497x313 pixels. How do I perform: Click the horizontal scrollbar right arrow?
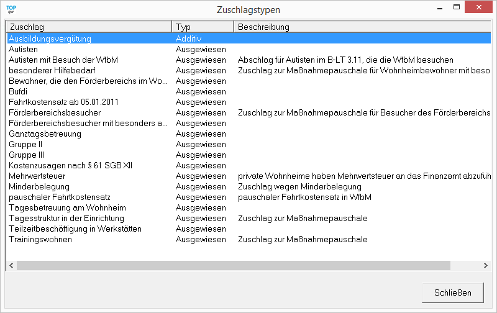(486, 266)
